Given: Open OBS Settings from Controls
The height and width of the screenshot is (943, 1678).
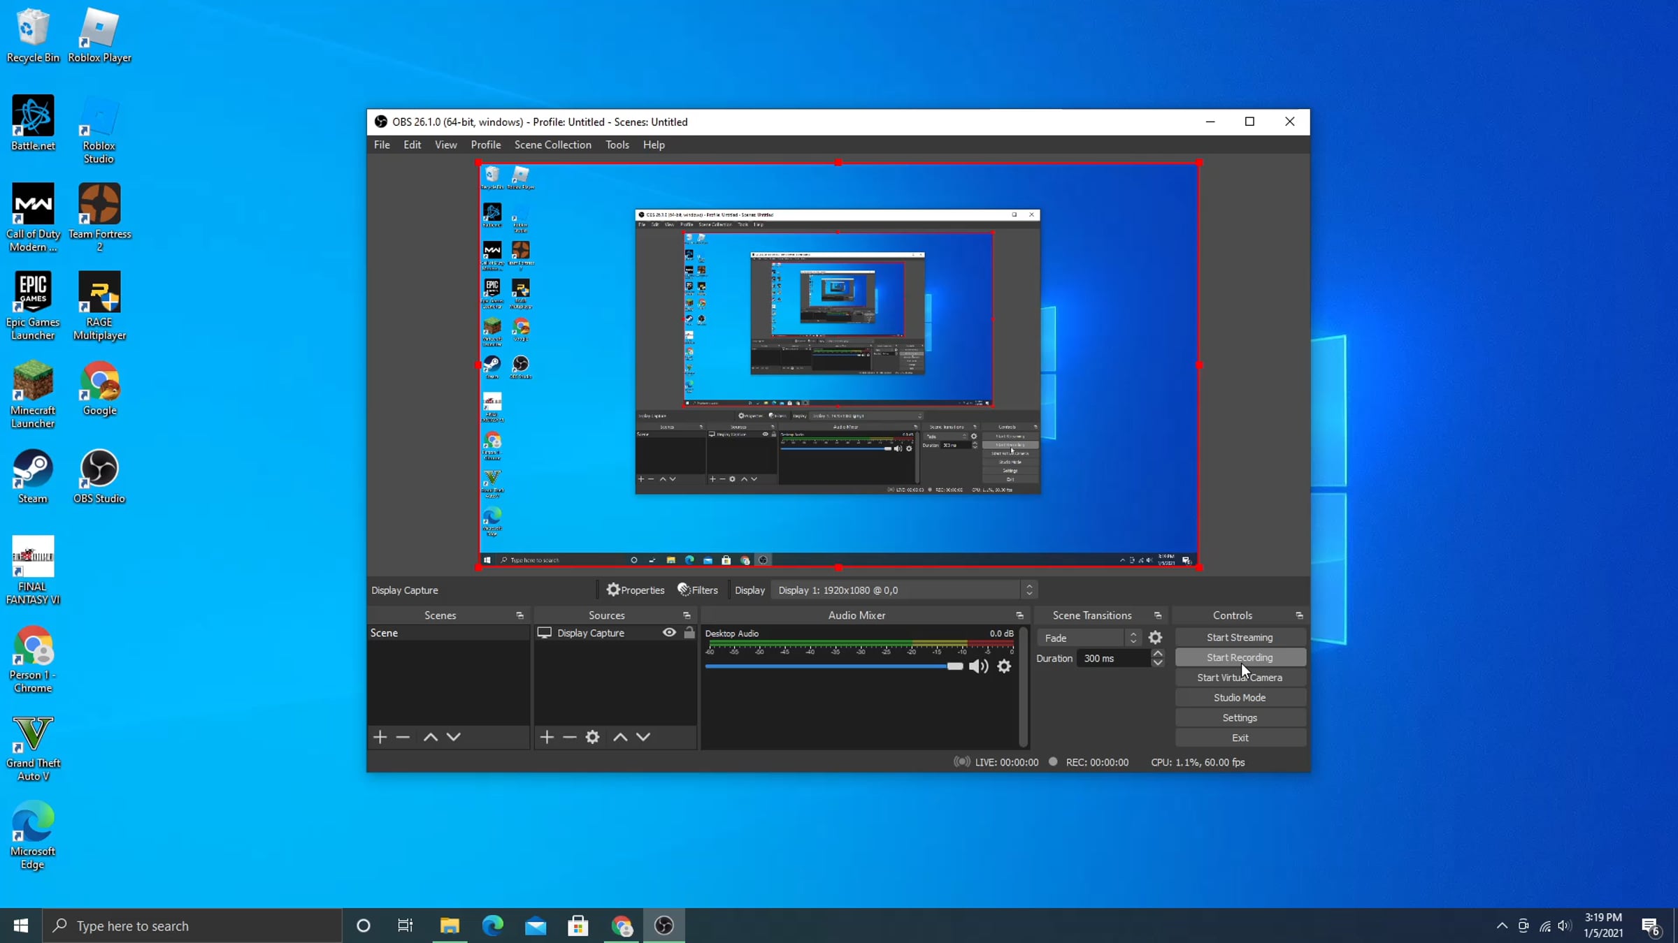Looking at the screenshot, I should click(x=1240, y=718).
